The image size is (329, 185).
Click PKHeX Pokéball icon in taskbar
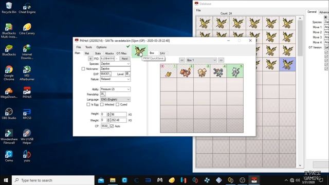[x=254, y=180]
